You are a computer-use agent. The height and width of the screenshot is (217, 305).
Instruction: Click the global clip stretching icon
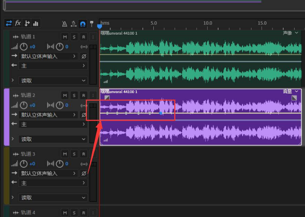point(74,24)
